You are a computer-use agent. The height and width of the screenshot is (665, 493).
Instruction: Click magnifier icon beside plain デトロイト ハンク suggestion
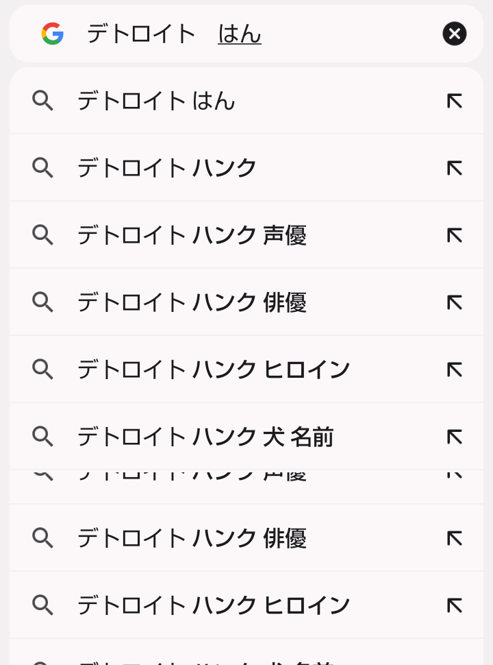tap(42, 168)
